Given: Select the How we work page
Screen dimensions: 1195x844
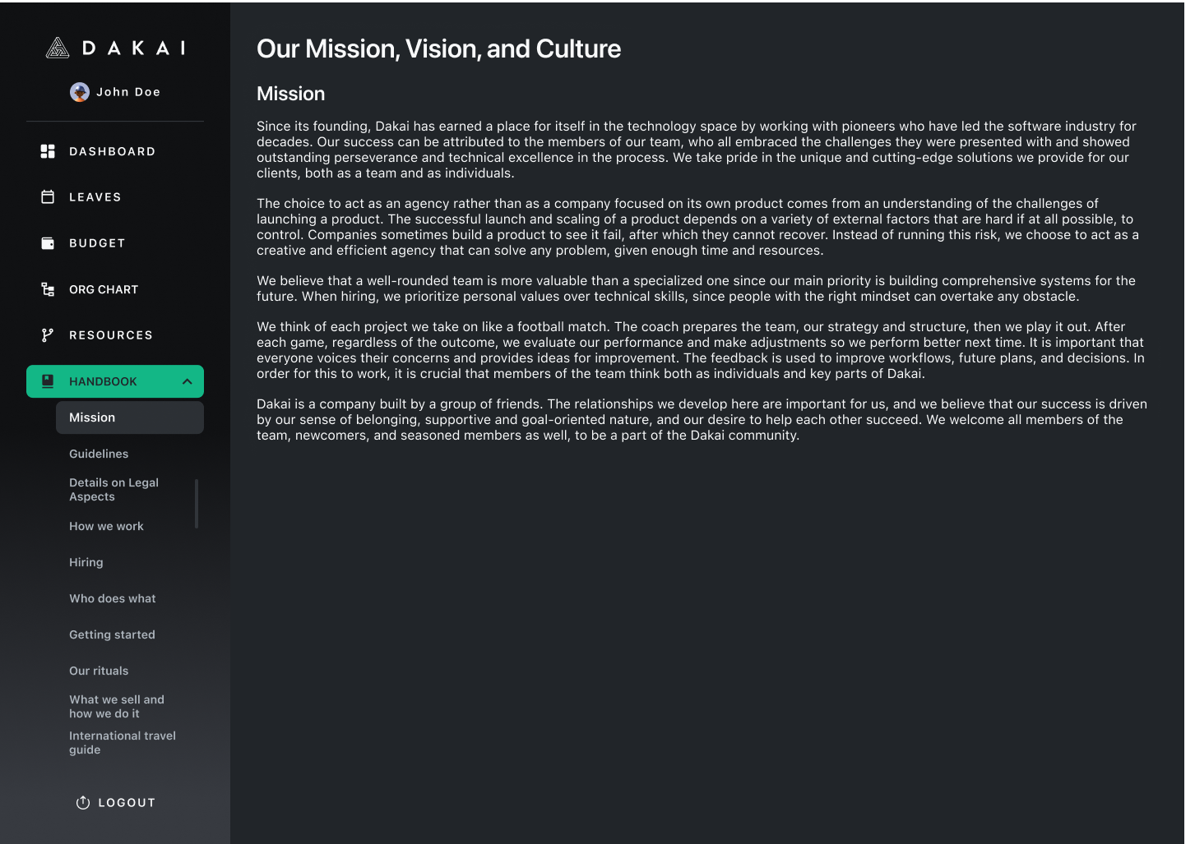Looking at the screenshot, I should pyautogui.click(x=106, y=526).
